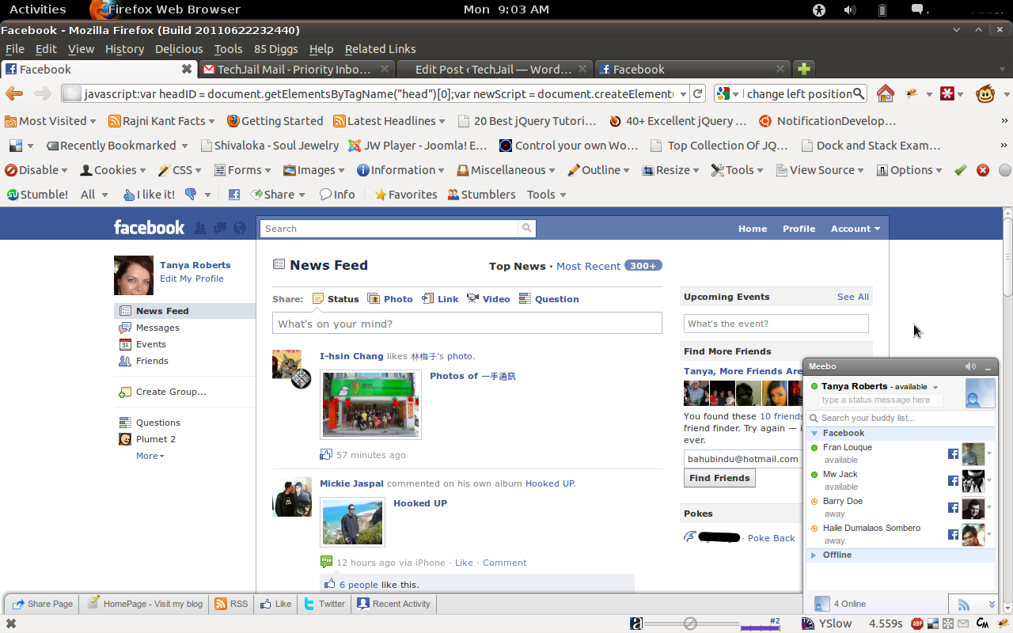Viewport: 1013px width, 633px height.
Task: Open the Delicious menu
Action: coord(179,49)
